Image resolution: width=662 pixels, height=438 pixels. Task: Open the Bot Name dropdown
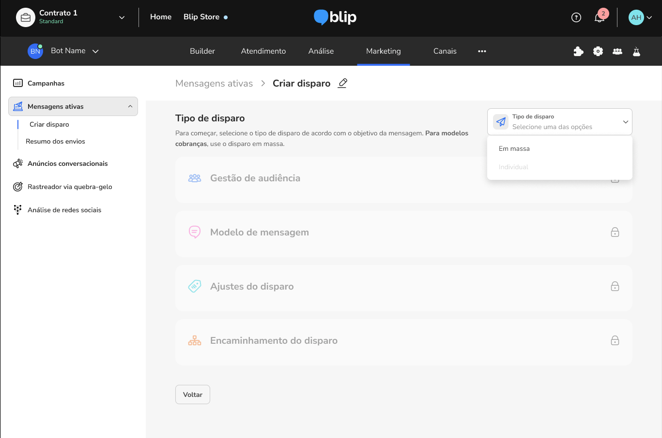tap(95, 51)
